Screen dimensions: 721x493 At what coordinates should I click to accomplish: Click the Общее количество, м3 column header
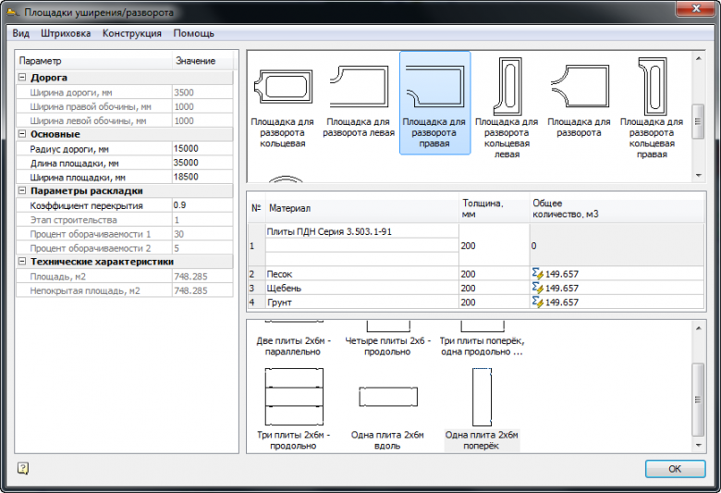coord(617,208)
